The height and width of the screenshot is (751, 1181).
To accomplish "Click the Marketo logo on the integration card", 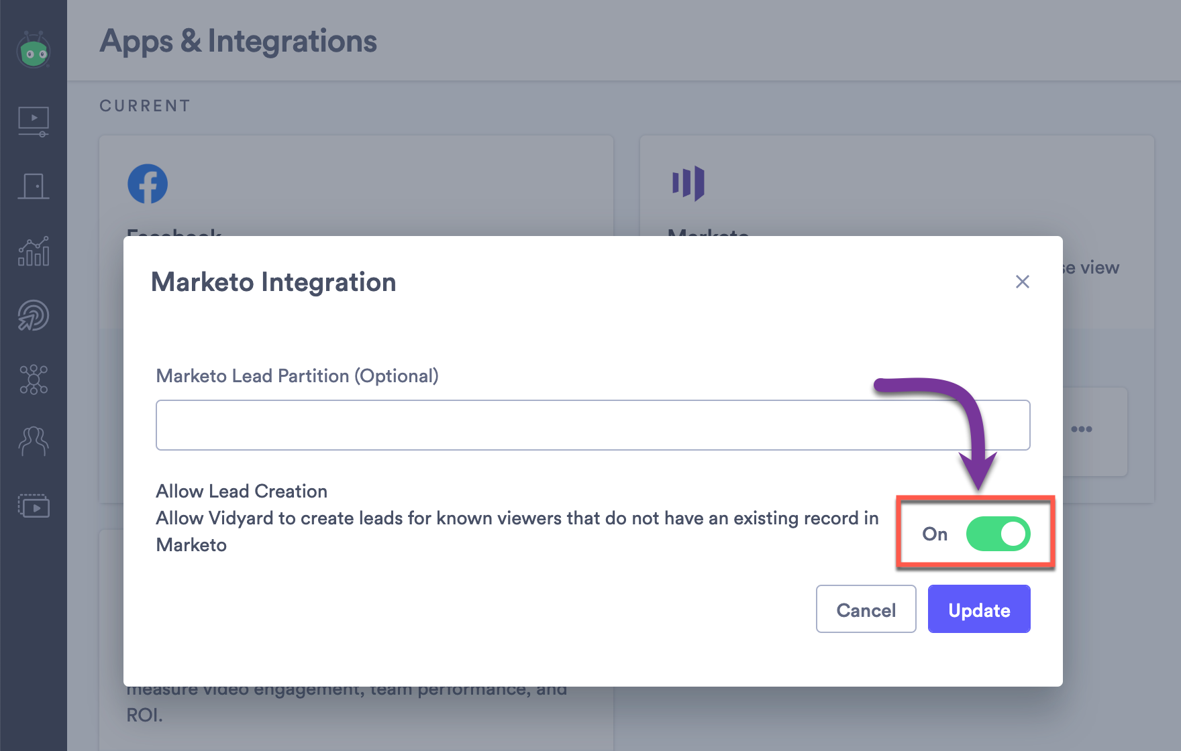I will tap(688, 183).
